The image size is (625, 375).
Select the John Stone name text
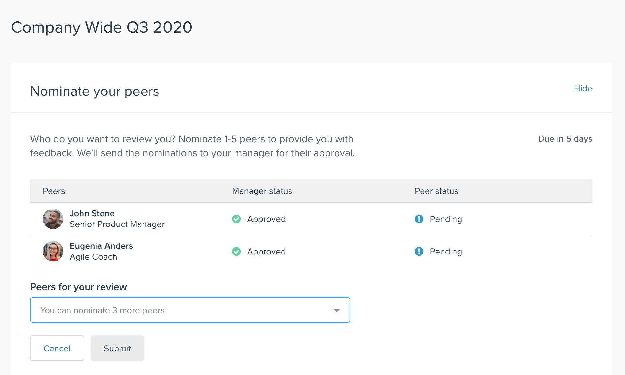point(92,213)
